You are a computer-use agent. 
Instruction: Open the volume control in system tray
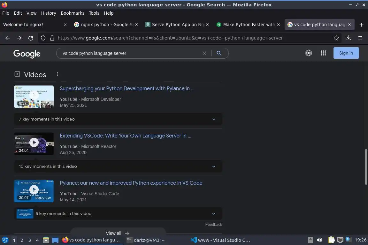point(319,240)
